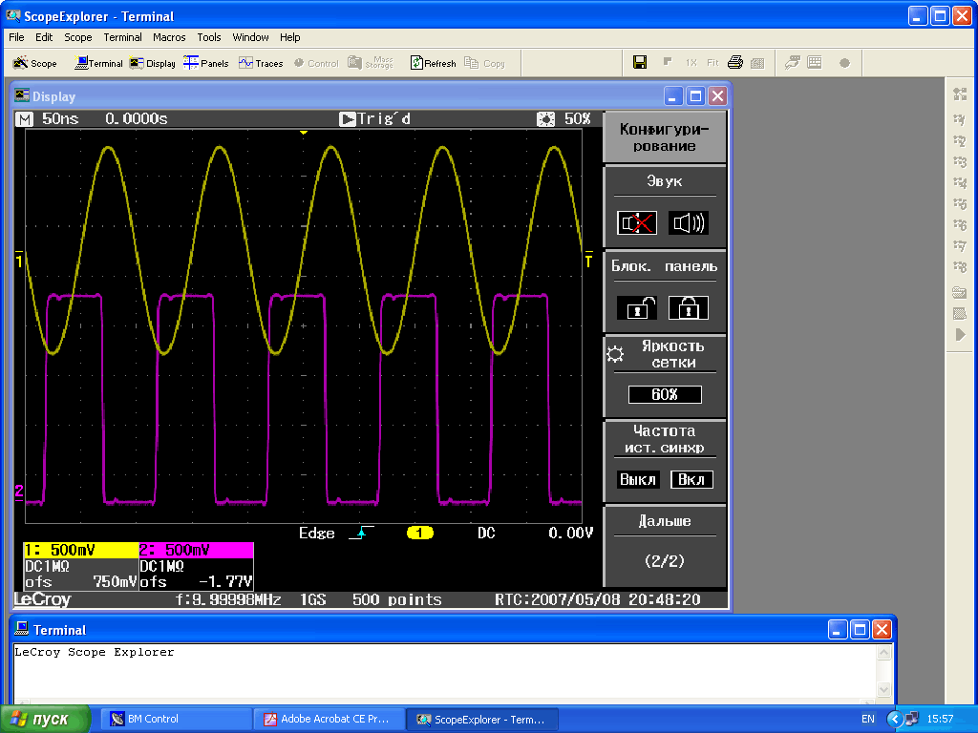
Task: Open the Tools menu
Action: coord(208,37)
